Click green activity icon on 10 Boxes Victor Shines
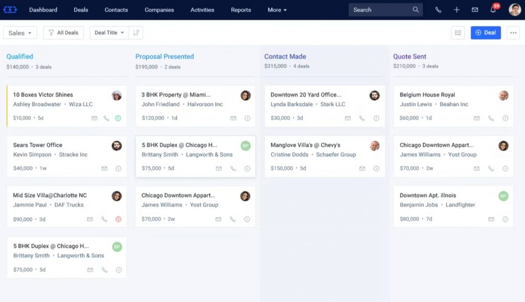This screenshot has width=525, height=302. (x=118, y=118)
